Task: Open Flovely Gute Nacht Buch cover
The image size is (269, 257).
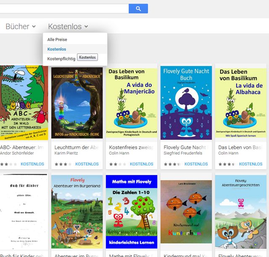Action: pyautogui.click(x=186, y=103)
